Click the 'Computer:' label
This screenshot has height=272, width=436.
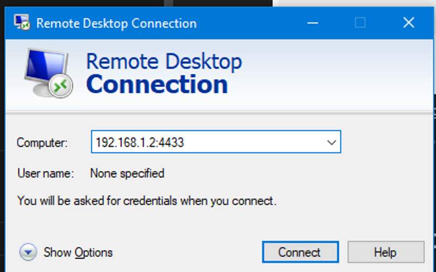pyautogui.click(x=42, y=143)
